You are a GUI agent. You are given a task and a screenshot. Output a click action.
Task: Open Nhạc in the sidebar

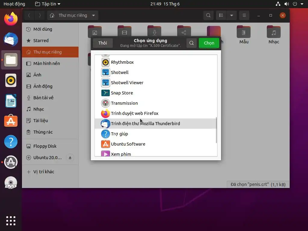click(50, 109)
